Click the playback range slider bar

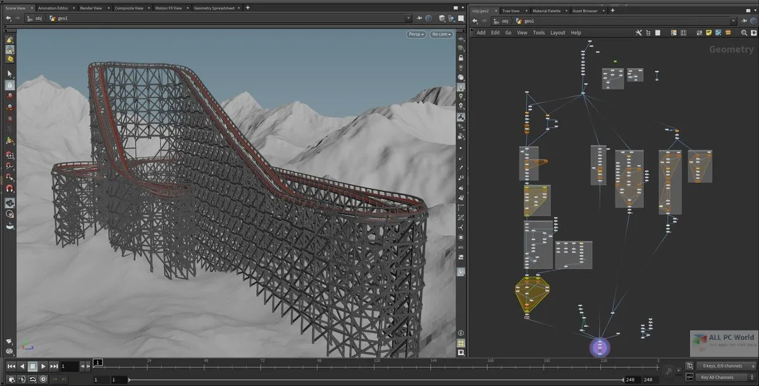375,379
